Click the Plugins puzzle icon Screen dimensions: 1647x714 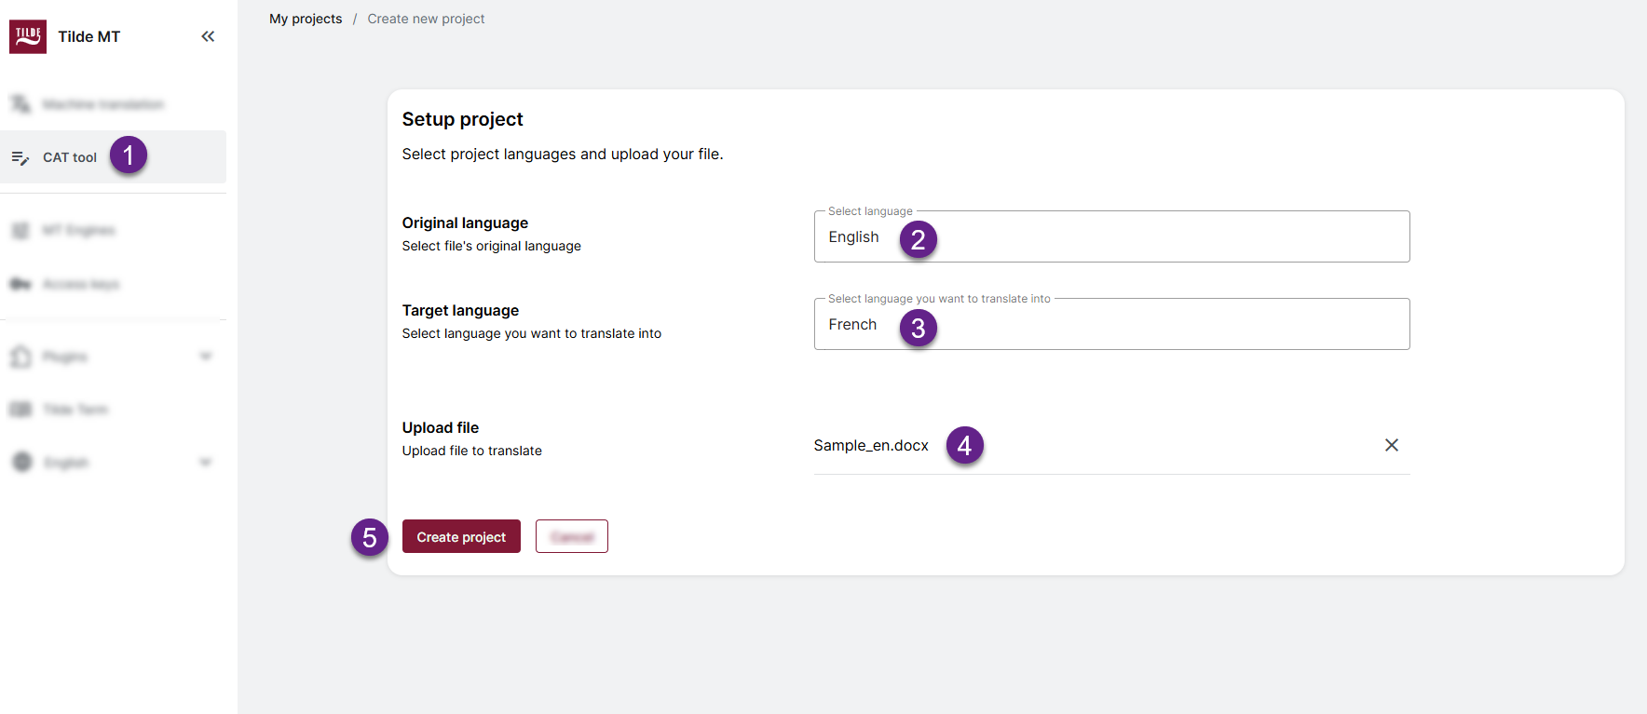point(20,357)
